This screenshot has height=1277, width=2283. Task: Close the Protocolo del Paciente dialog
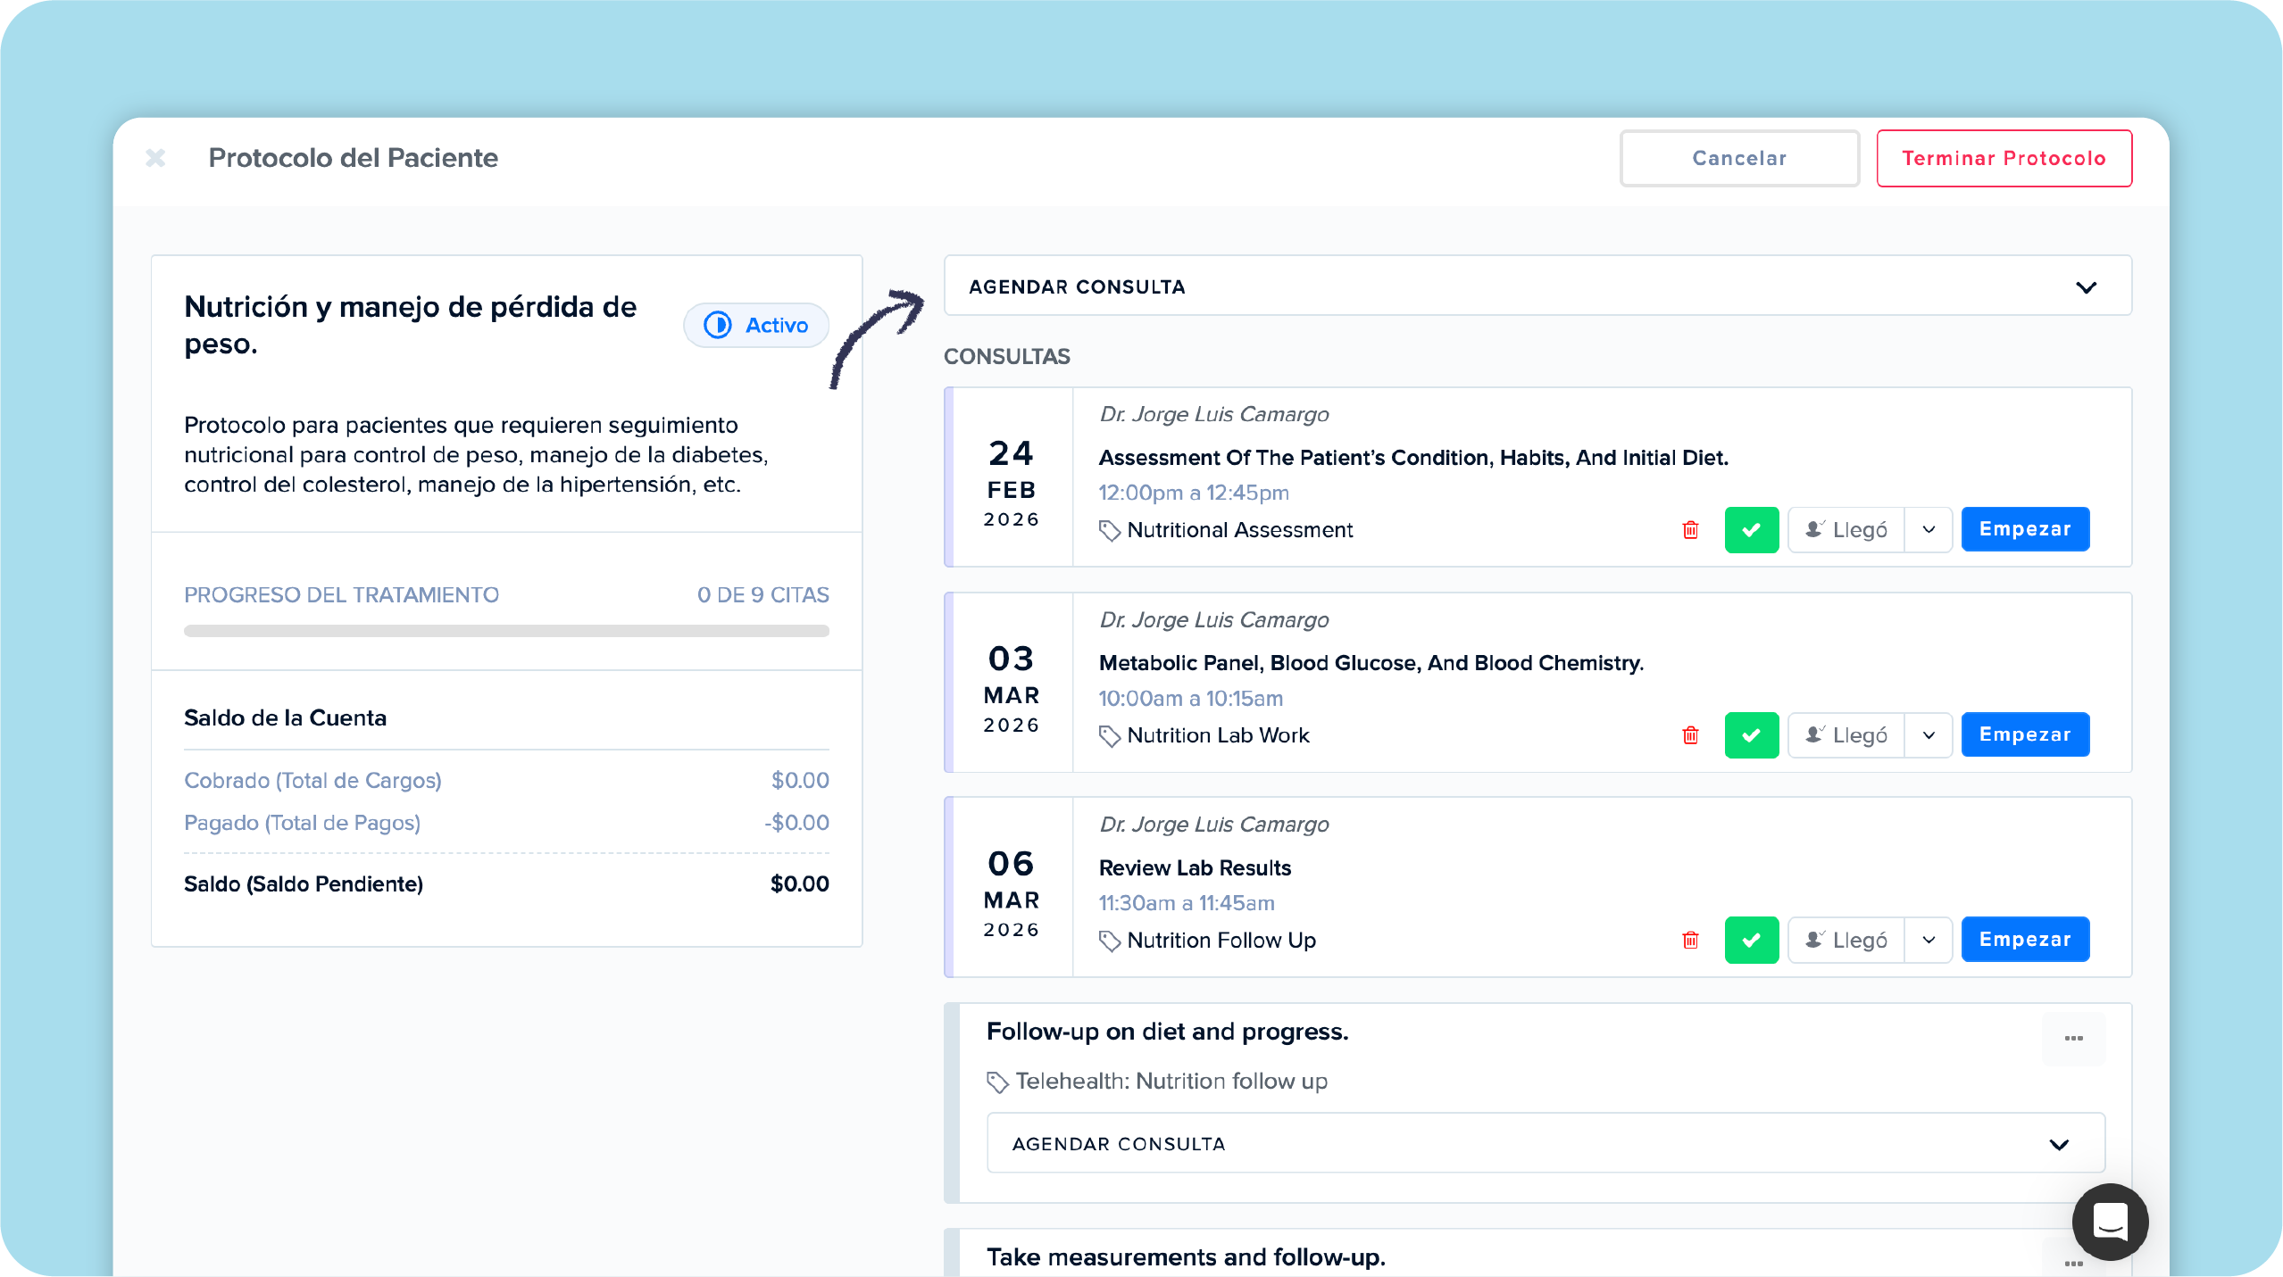tap(155, 158)
